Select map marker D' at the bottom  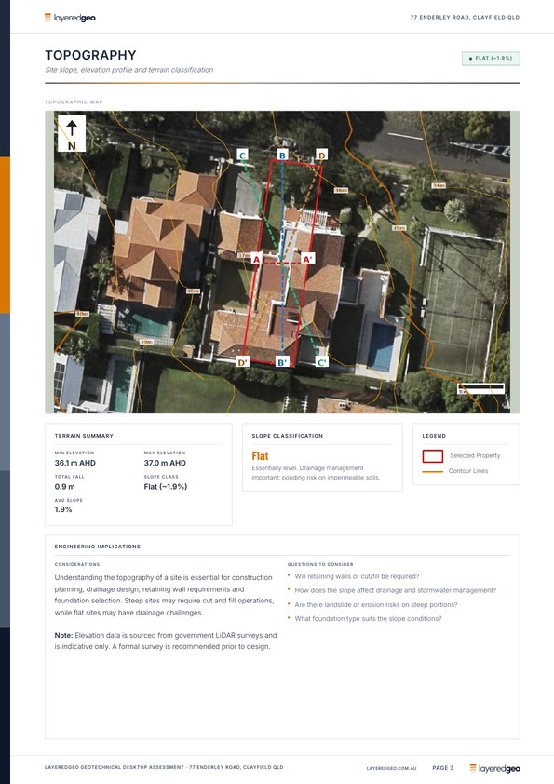point(242,362)
